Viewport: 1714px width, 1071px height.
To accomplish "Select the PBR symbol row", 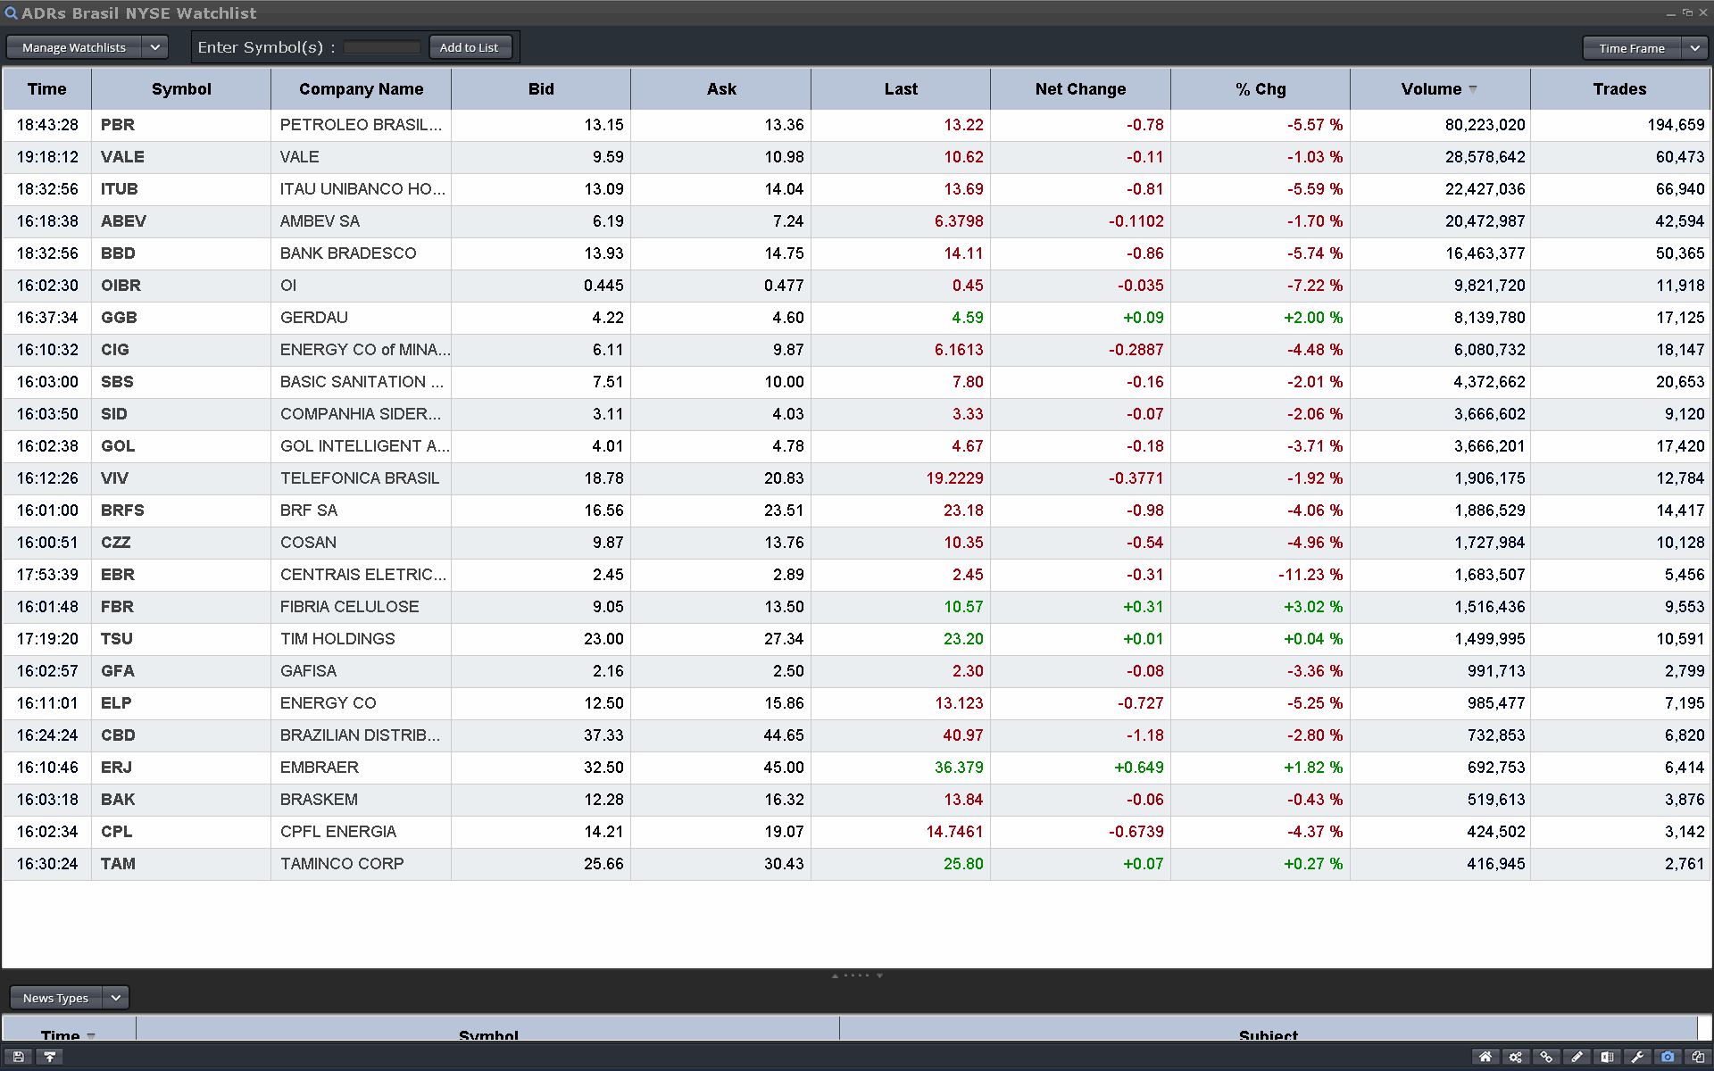I will coord(118,125).
